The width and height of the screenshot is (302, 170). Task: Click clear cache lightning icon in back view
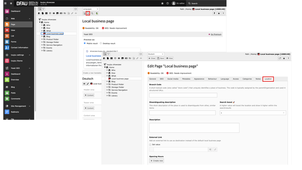pos(214,13)
